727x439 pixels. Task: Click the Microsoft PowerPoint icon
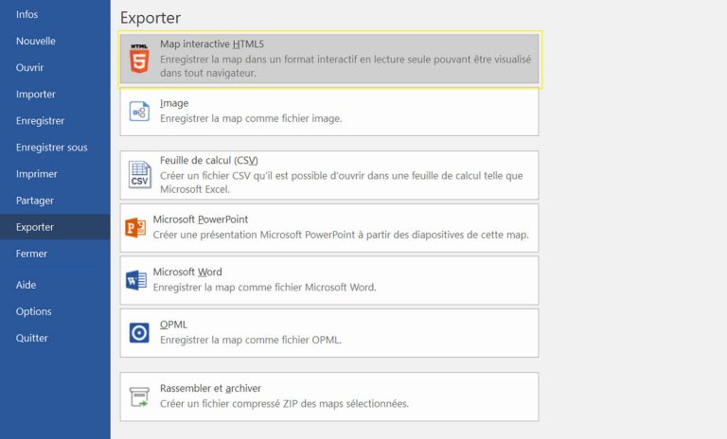tap(136, 227)
